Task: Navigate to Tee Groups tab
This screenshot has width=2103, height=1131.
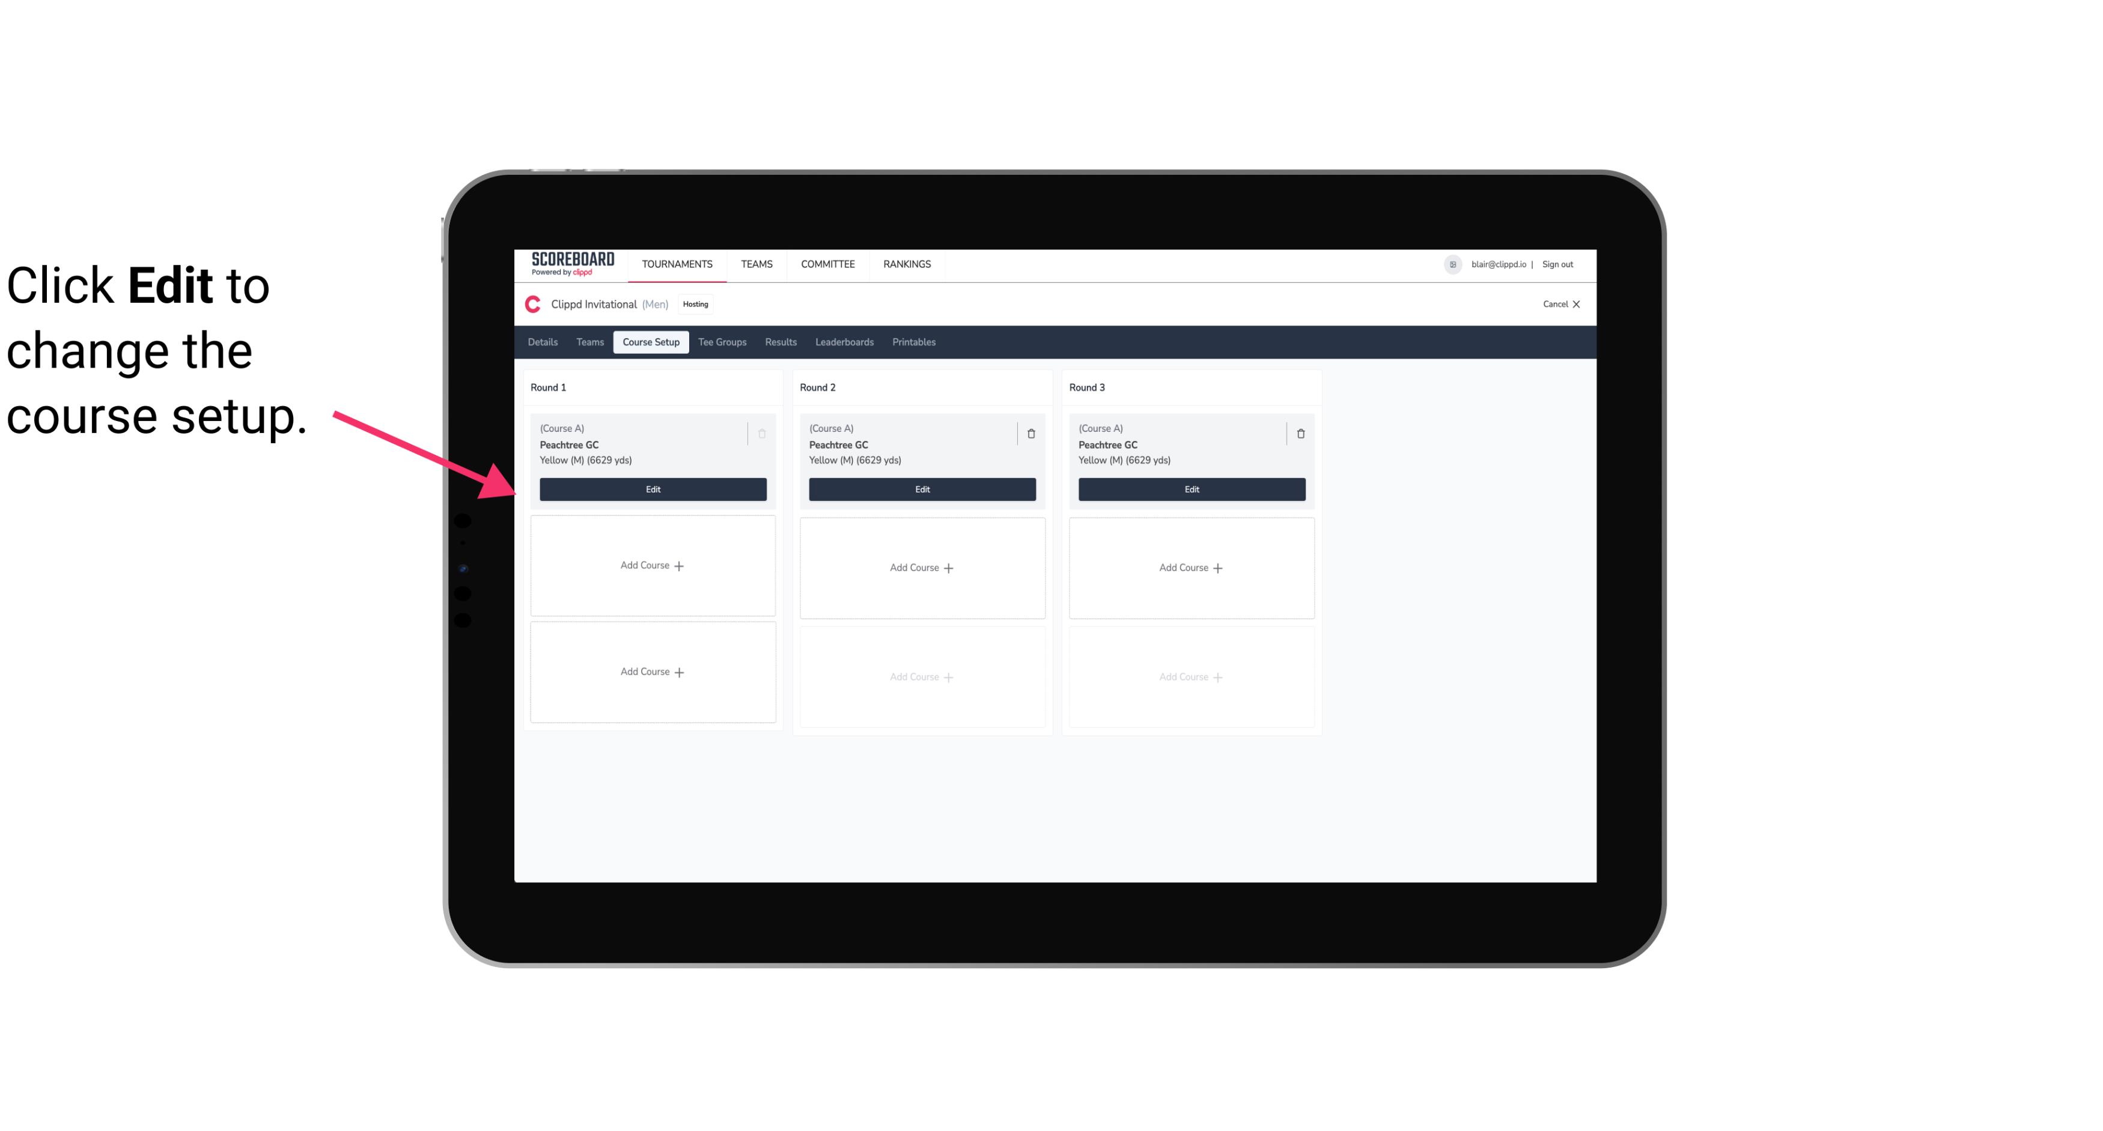Action: click(723, 342)
